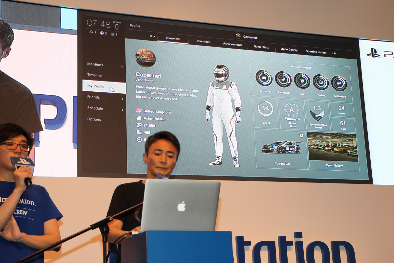
Task: Open the friend requests person icon
Action: pos(102,33)
